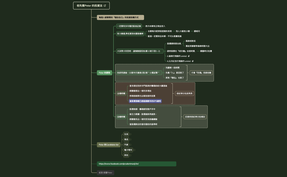Screen dimensions: 287x177
Task: Select the highlighted EPS總和 blue topic
Action: pos(145,101)
